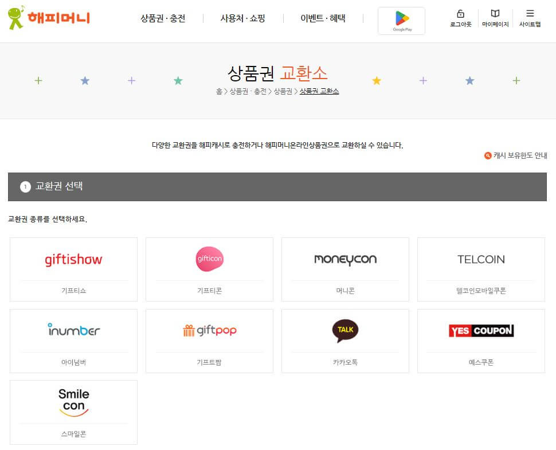This screenshot has height=450, width=556.
Task: Select the giftpop logo
Action: pyautogui.click(x=210, y=331)
